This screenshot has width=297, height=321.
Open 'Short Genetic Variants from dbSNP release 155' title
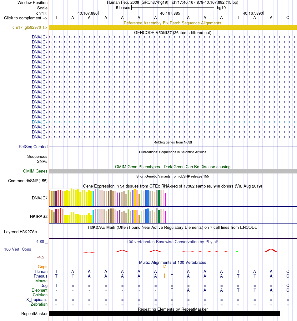click(x=173, y=176)
